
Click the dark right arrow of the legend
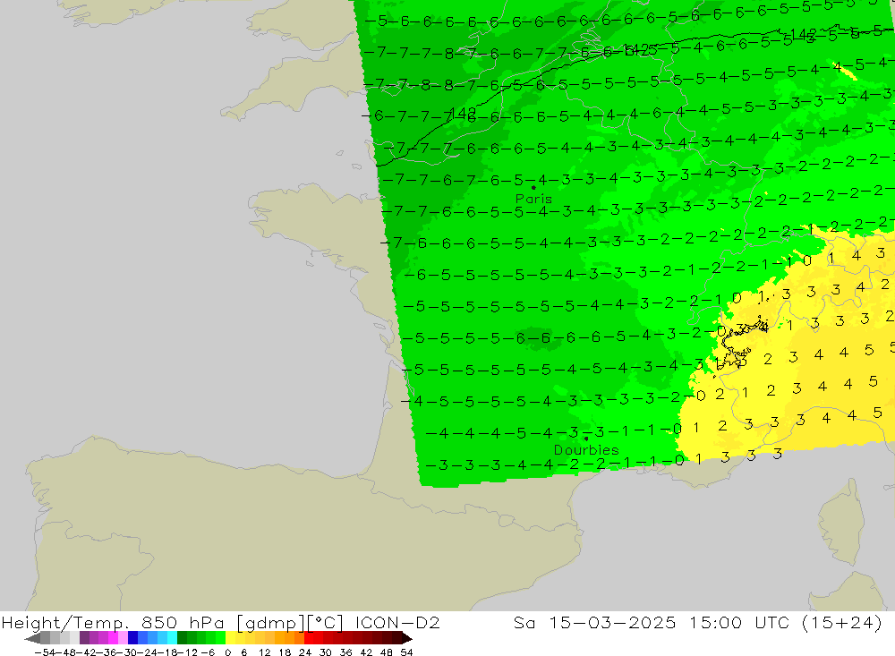(407, 639)
